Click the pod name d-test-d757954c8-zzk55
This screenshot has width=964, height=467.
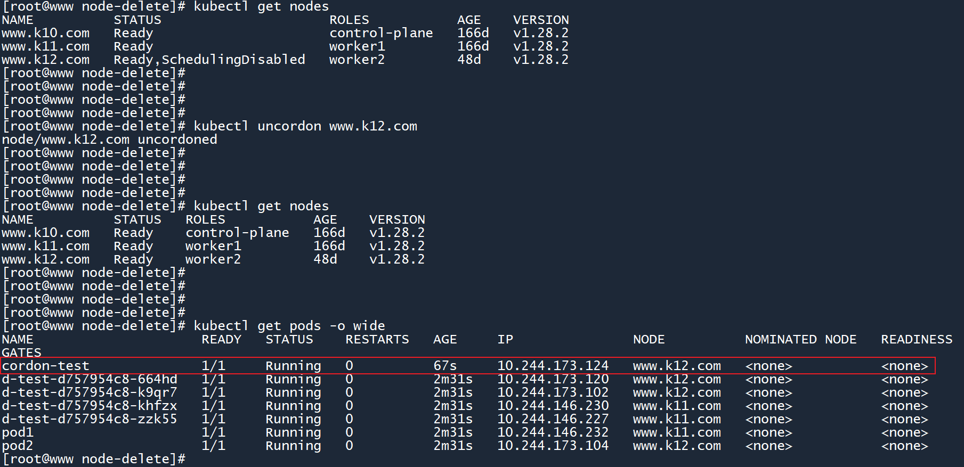[x=90, y=419]
